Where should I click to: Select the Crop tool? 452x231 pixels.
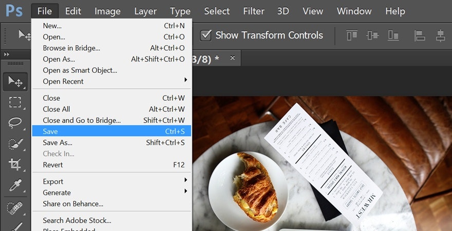point(15,164)
